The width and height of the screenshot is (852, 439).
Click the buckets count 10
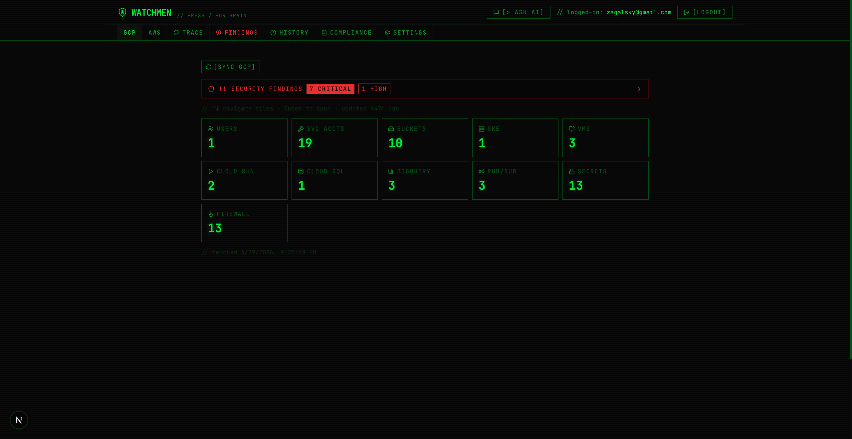[395, 143]
